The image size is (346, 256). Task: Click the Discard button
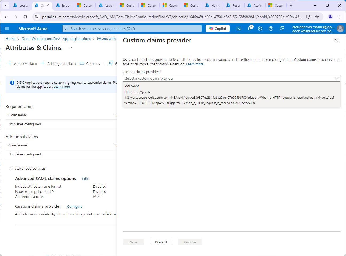161,242
